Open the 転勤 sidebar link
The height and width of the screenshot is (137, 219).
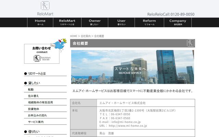tap(31, 89)
